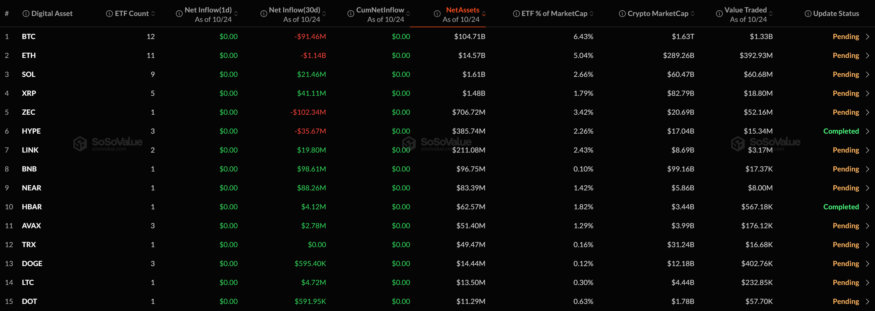Click TRX crypto market cap $31.24B
This screenshot has height=311, width=875.
681,244
